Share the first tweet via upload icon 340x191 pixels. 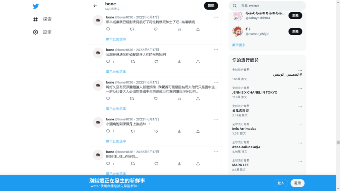pyautogui.click(x=198, y=29)
